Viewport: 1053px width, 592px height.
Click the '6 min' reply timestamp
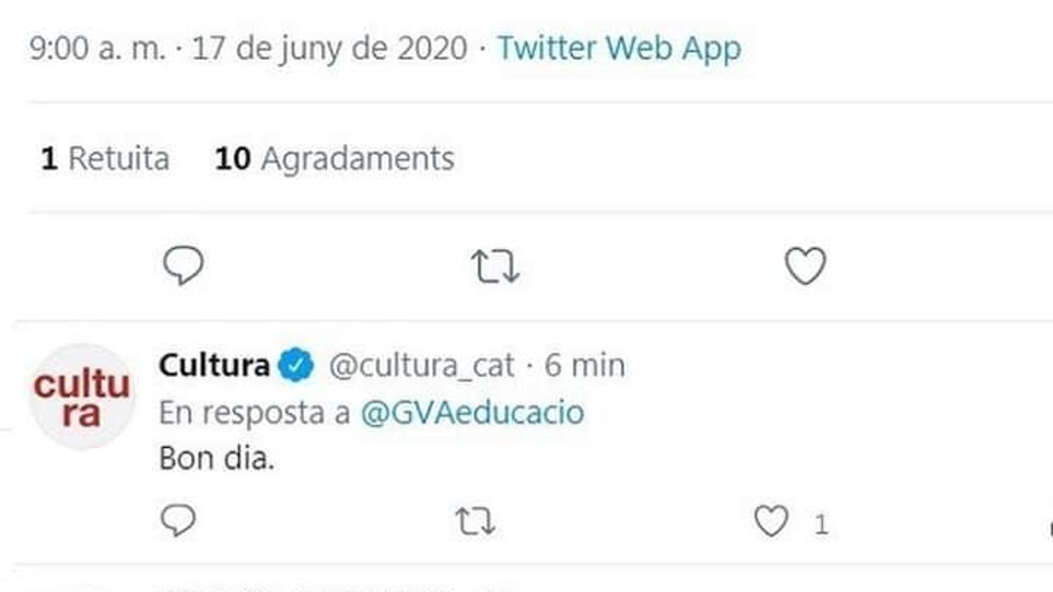(584, 365)
